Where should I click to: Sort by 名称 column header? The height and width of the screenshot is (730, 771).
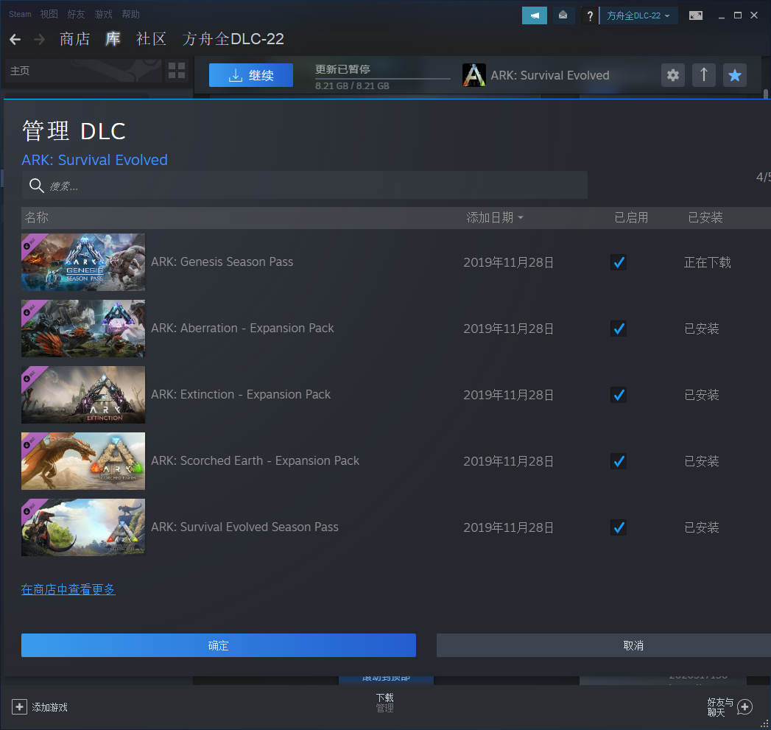37,217
